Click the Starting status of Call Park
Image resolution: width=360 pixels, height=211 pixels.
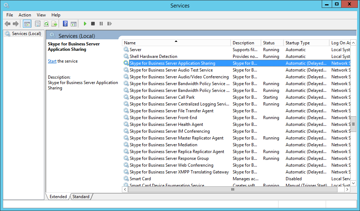(270, 97)
